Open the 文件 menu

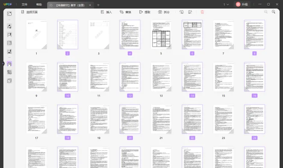[24, 5]
